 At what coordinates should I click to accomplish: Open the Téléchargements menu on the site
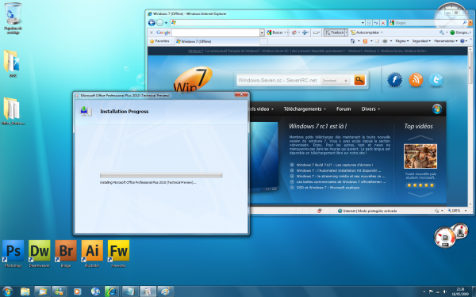[305, 109]
